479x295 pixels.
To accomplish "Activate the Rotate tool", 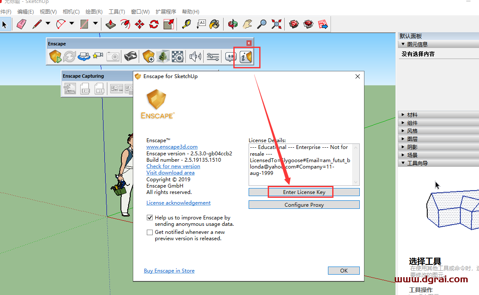I will click(x=154, y=24).
